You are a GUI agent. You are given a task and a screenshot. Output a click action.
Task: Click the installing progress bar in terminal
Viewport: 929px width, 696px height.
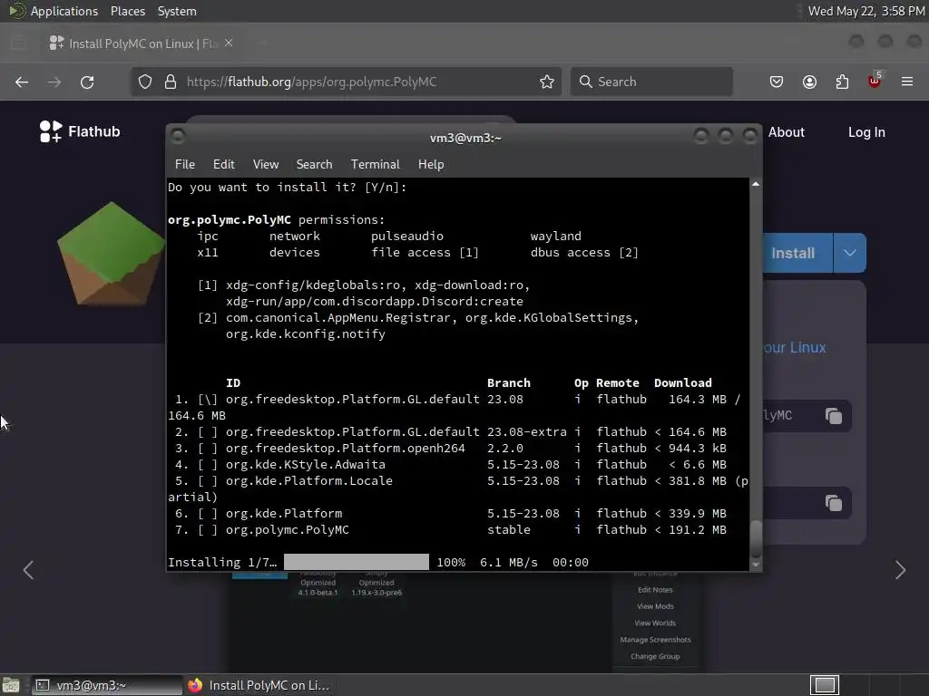tap(356, 562)
